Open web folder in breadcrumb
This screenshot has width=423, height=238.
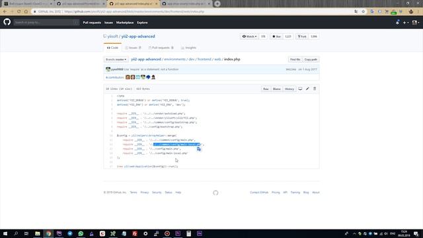coord(217,59)
